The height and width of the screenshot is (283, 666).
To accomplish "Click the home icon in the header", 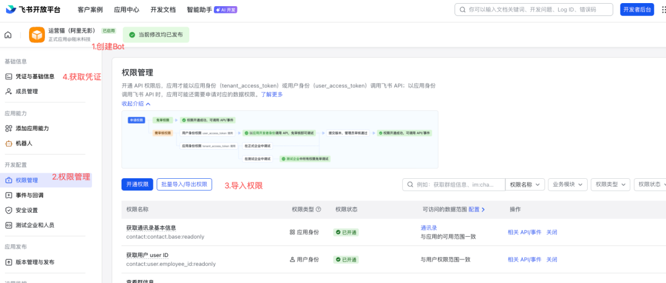I will (8, 35).
